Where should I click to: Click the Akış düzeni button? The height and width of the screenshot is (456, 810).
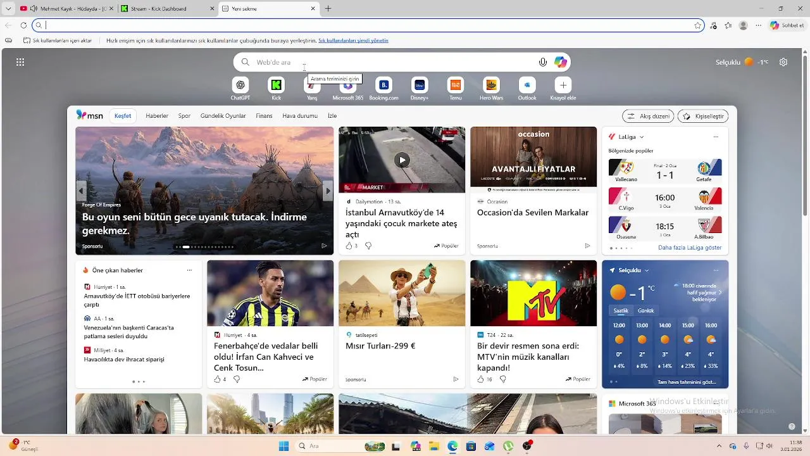tap(648, 116)
